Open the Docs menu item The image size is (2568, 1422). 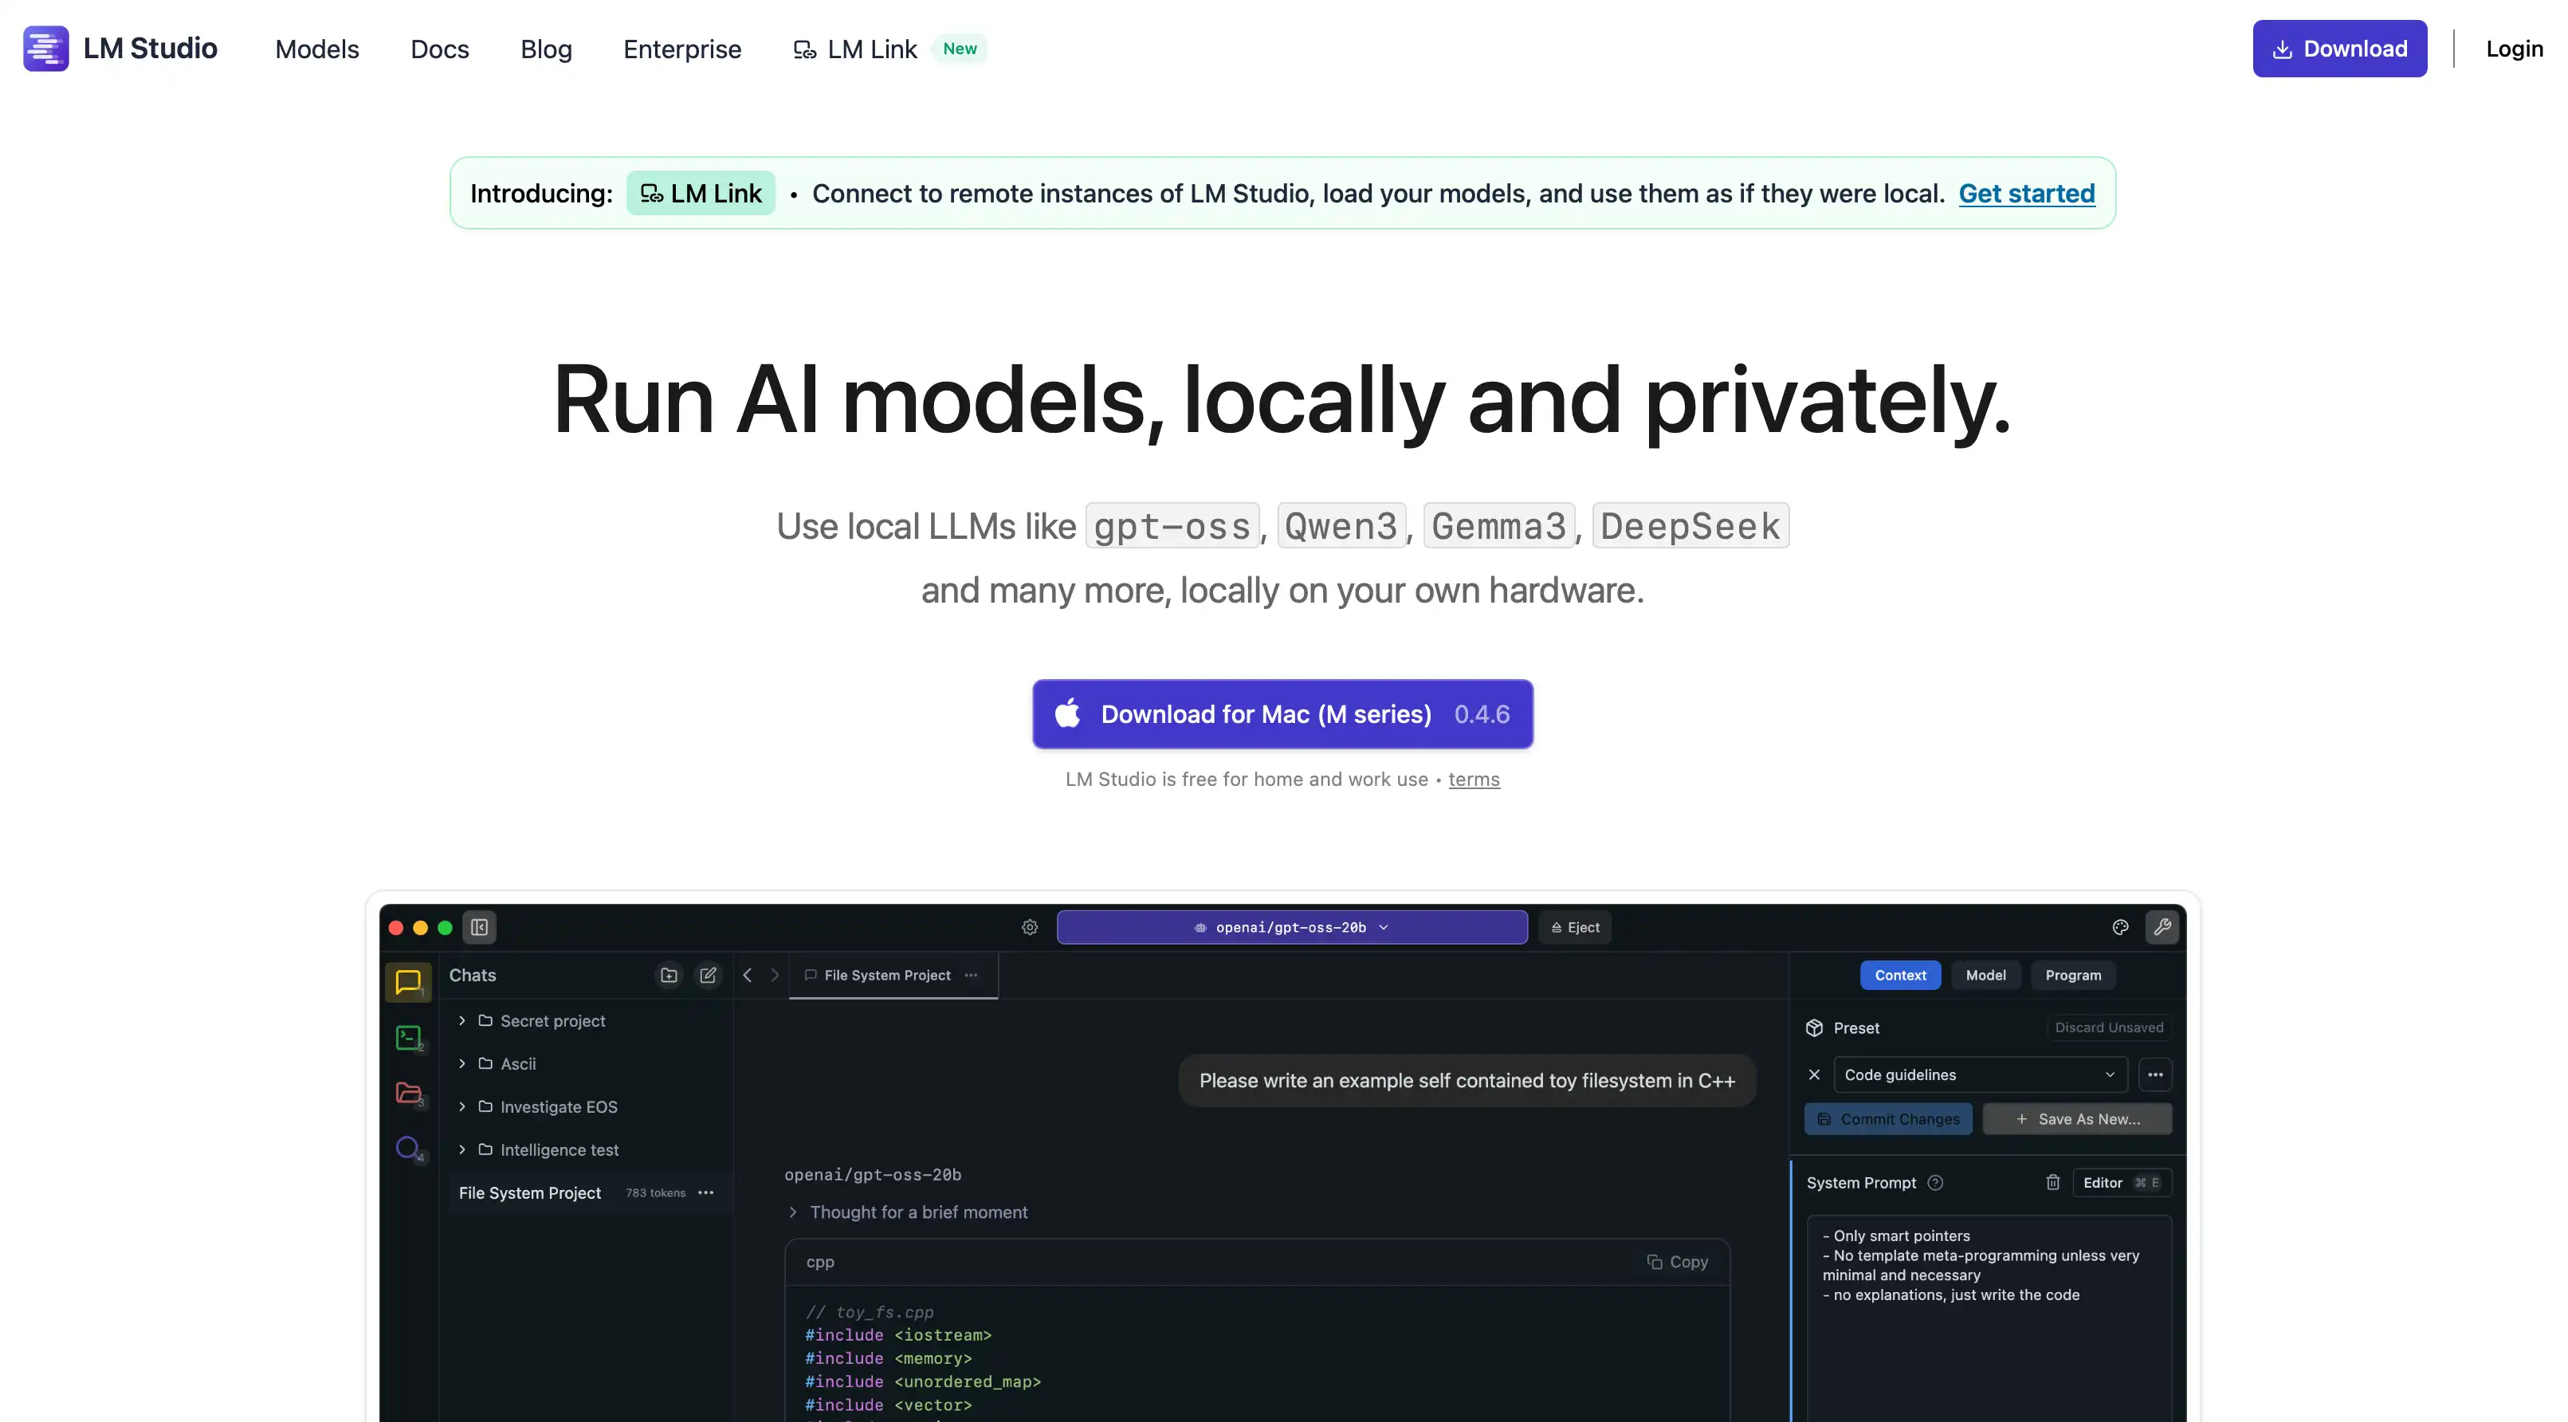point(440,49)
